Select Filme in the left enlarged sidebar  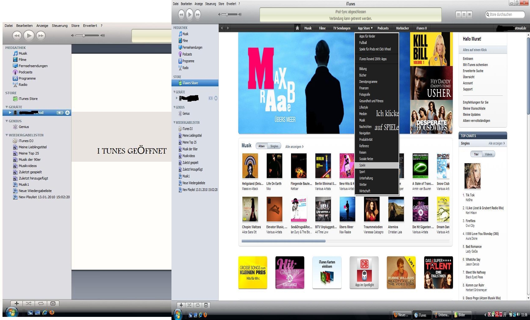(22, 60)
